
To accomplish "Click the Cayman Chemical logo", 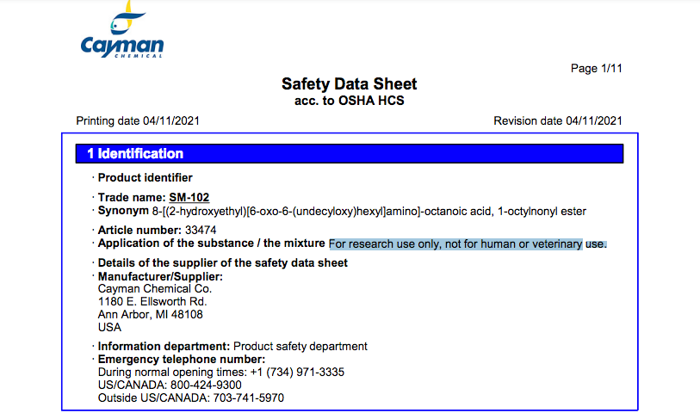I will click(122, 29).
